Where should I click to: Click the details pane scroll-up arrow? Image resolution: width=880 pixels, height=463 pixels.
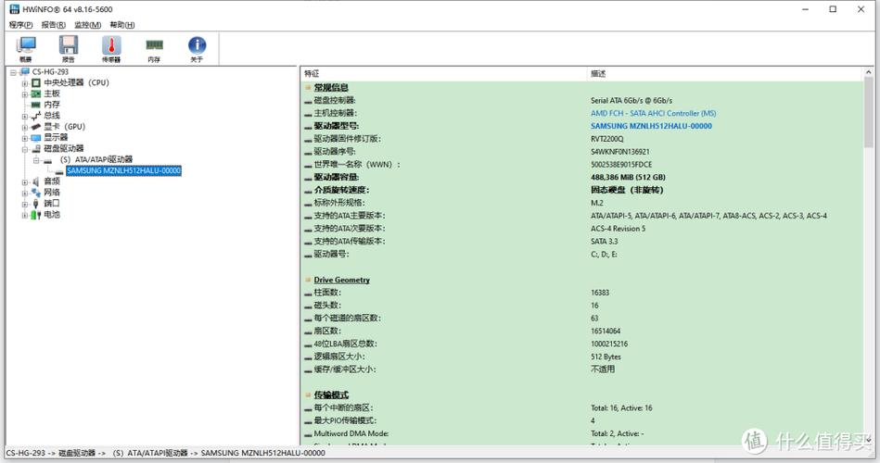click(868, 73)
